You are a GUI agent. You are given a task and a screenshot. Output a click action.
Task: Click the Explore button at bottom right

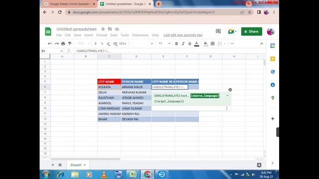pos(259,165)
